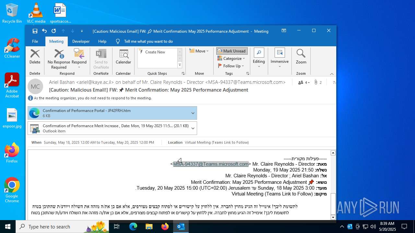
Task: Go to previous item using up arrow
Action: pyautogui.click(x=63, y=31)
